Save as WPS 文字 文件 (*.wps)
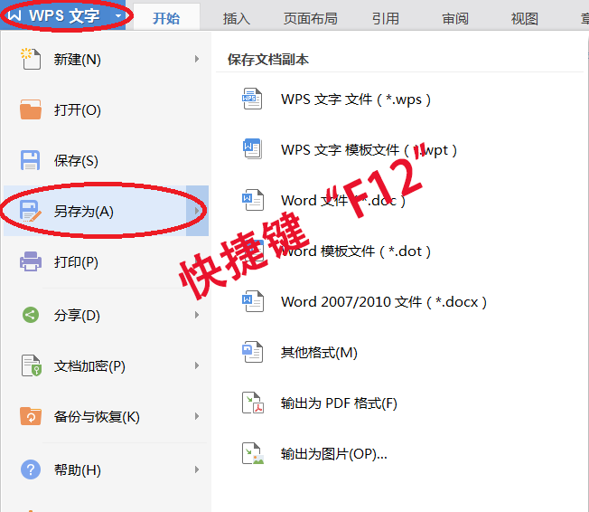The image size is (589, 512). tap(355, 99)
